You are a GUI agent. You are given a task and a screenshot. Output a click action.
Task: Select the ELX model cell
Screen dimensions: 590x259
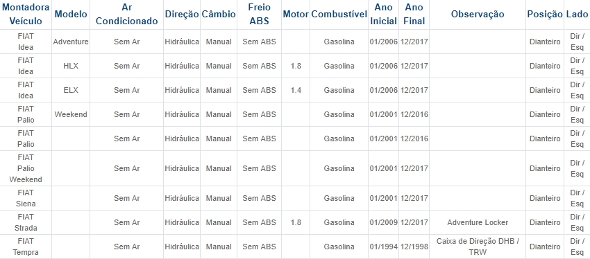pos(71,90)
